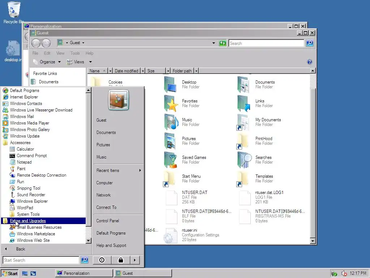Open Help and Support
The height and width of the screenshot is (278, 370).
[111, 245]
